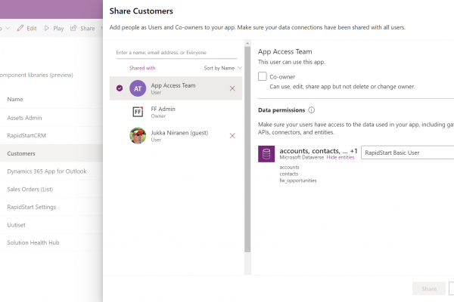Open the Sort by Name dropdown
This screenshot has width=454, height=302.
tap(222, 68)
